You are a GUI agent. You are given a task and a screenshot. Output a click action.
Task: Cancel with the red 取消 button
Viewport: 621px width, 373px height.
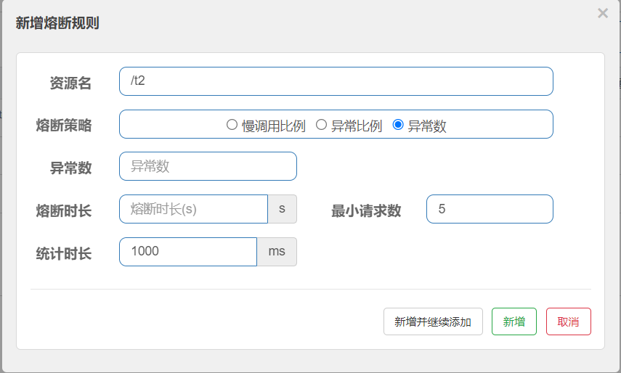click(x=568, y=321)
